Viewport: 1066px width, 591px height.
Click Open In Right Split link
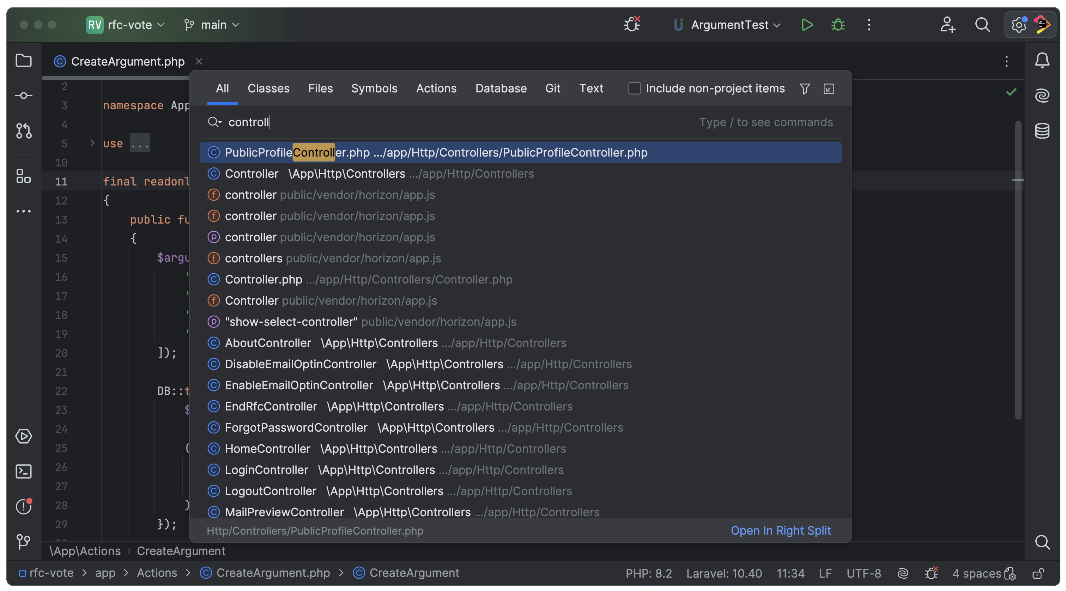(781, 531)
